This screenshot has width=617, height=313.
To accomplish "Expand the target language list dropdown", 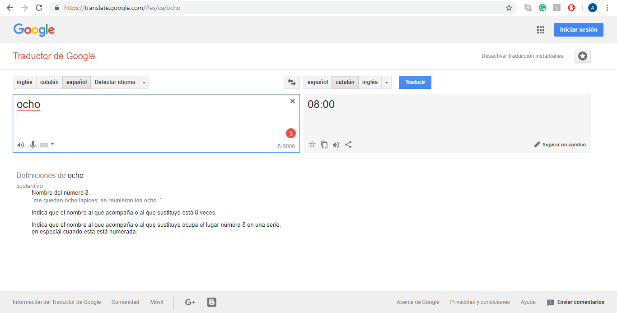I will click(387, 82).
